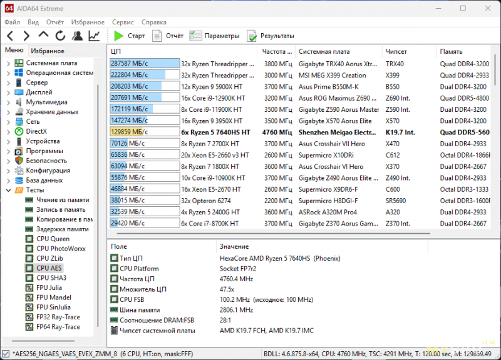501x360 pixels.
Task: Expand the Сеть tree node
Action: (x=8, y=122)
